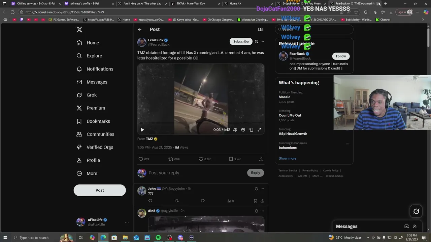Open Windows Start menu
This screenshot has height=242, width=431.
[5, 238]
